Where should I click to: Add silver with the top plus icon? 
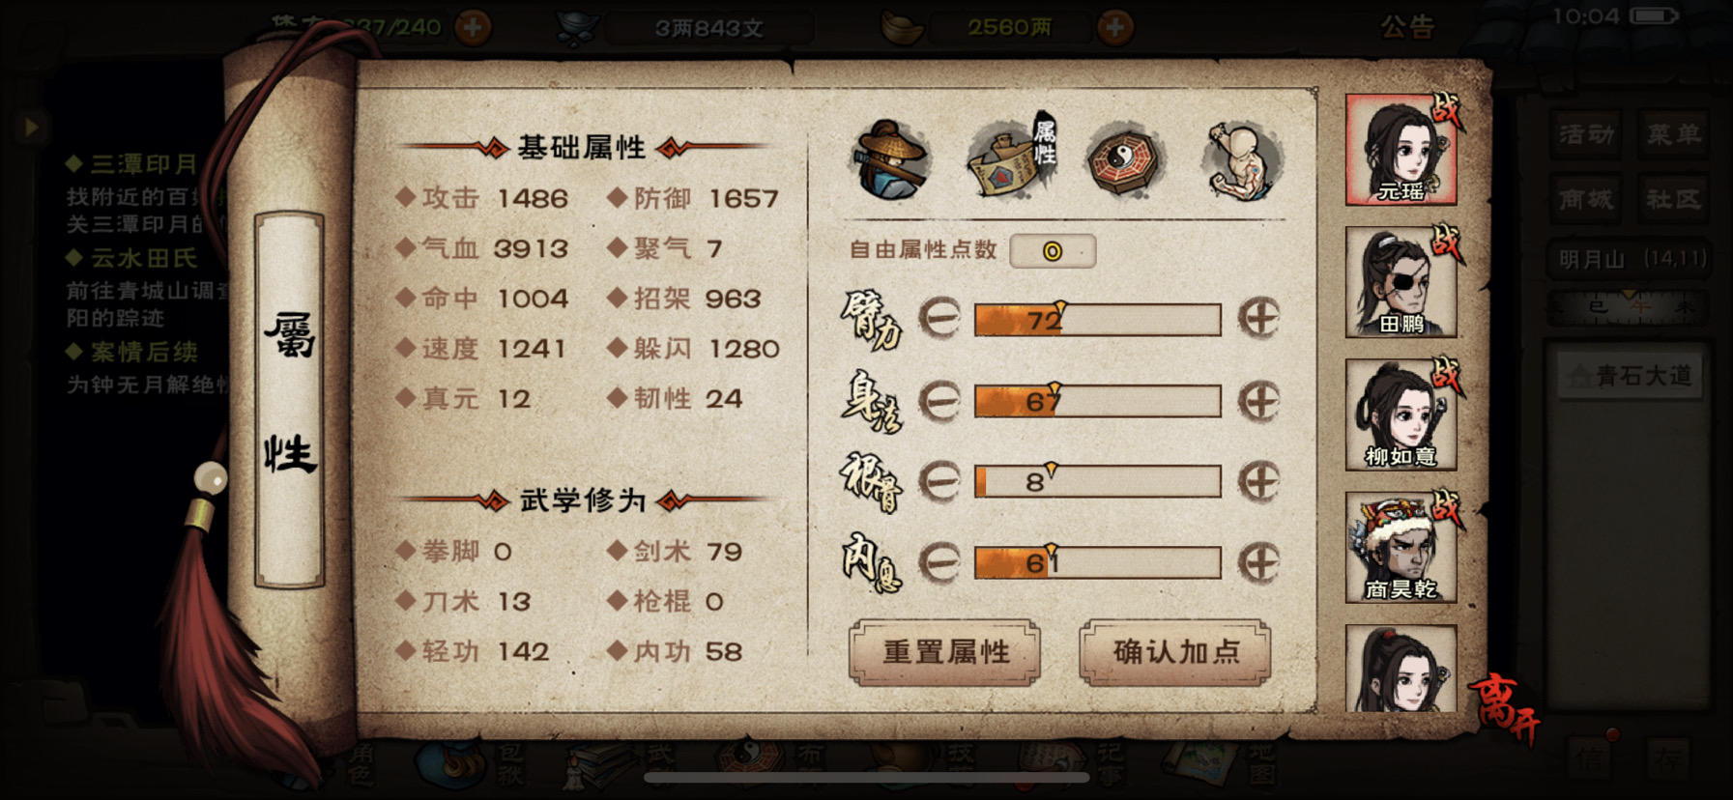(1114, 27)
